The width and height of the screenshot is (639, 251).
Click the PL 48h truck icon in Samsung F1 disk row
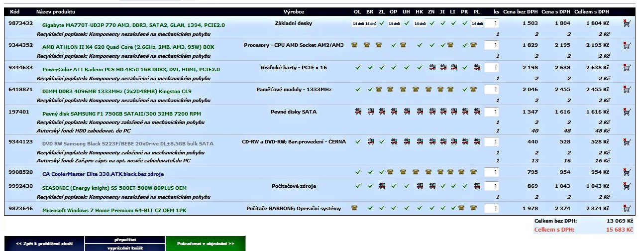tap(477, 112)
